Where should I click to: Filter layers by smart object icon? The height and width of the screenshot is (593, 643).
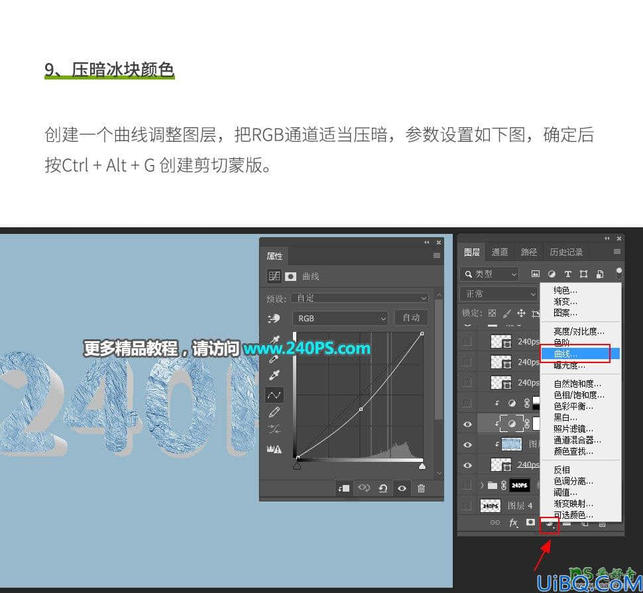[x=600, y=274]
